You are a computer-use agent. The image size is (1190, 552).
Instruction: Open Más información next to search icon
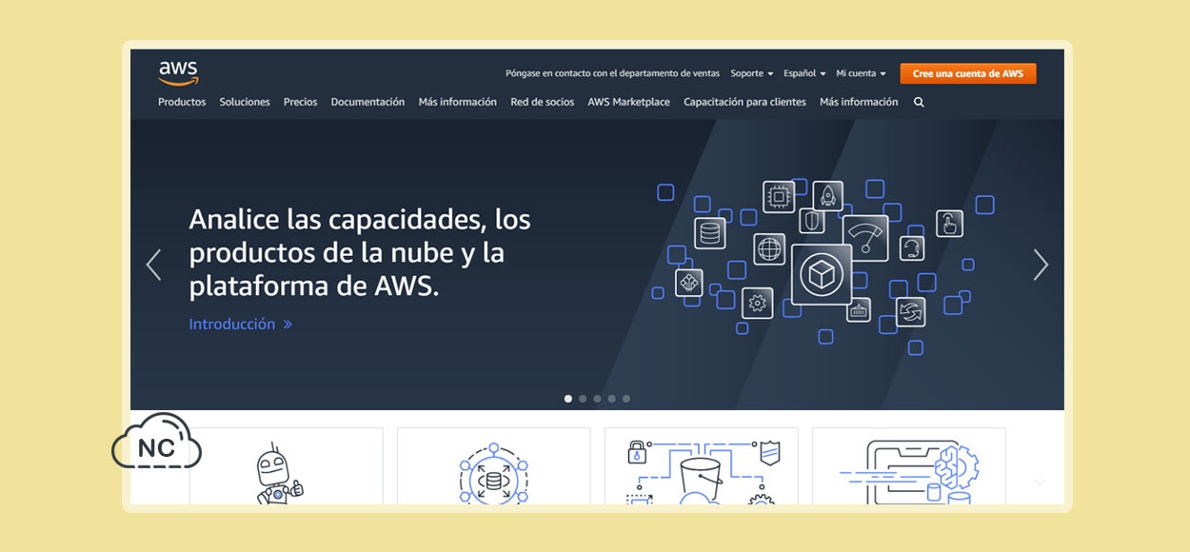click(x=859, y=102)
